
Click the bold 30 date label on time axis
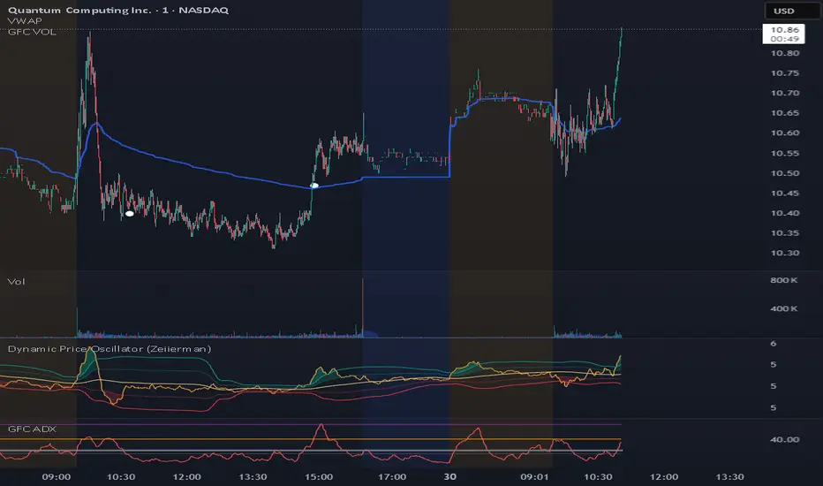click(x=450, y=476)
